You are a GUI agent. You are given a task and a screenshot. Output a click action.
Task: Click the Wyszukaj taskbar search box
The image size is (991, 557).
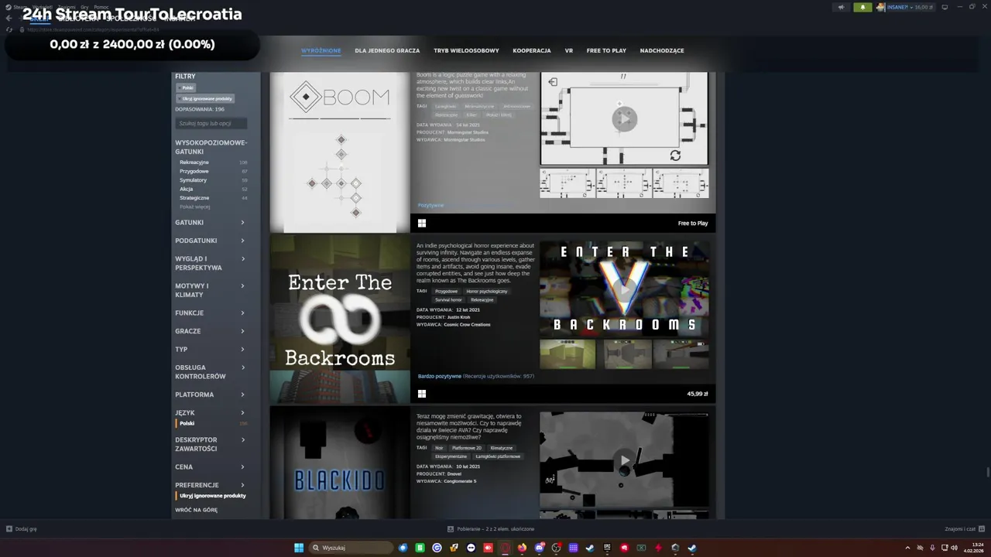tap(351, 548)
